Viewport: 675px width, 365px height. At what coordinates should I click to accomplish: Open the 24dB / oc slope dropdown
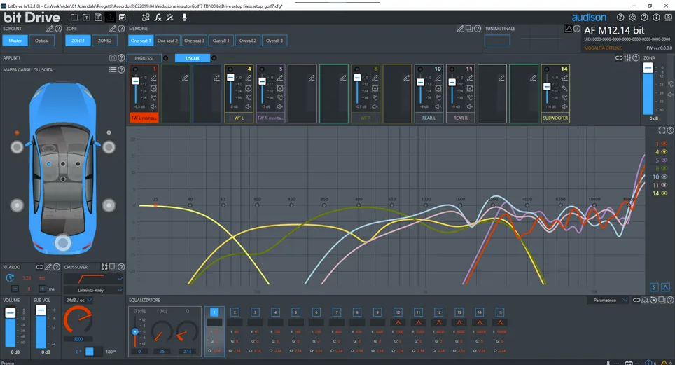tap(79, 300)
